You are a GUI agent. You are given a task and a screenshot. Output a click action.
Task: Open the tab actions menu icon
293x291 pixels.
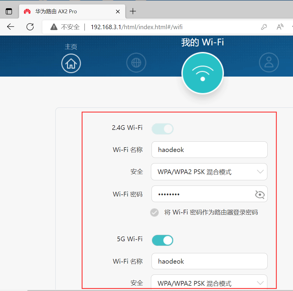[9, 11]
